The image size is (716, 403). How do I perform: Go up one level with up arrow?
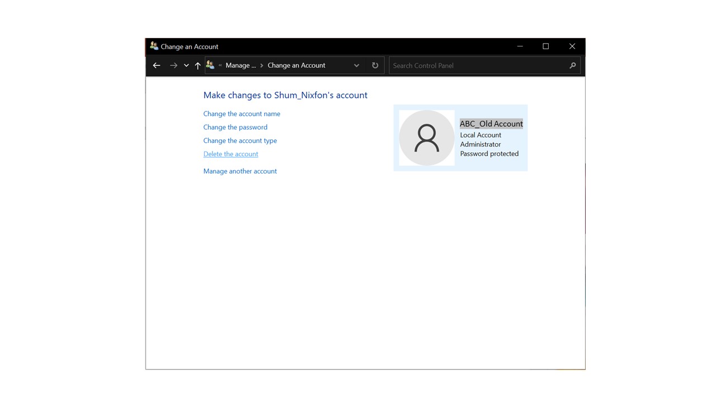click(x=197, y=65)
